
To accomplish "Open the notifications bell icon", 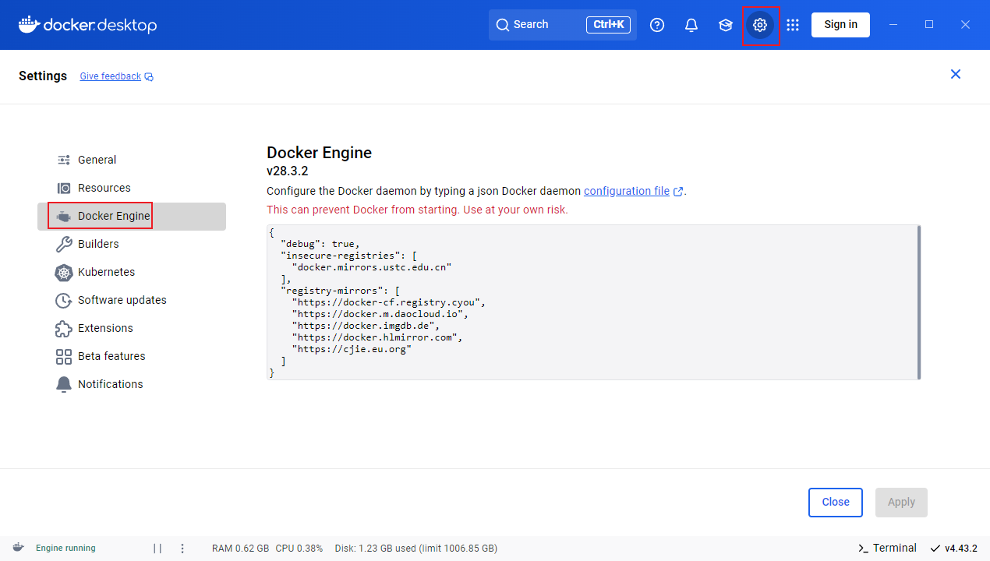I will click(x=691, y=25).
